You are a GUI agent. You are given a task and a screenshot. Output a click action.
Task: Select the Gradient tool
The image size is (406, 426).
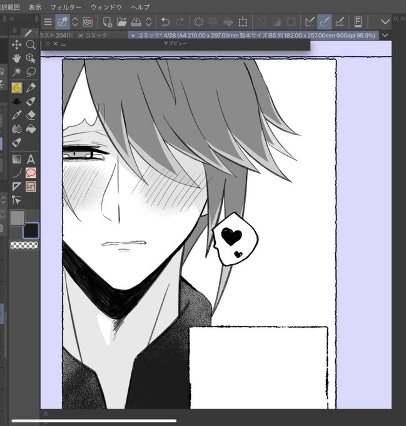pos(17,159)
